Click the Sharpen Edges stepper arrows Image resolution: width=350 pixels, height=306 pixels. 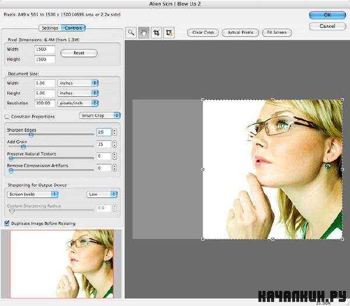tap(114, 132)
